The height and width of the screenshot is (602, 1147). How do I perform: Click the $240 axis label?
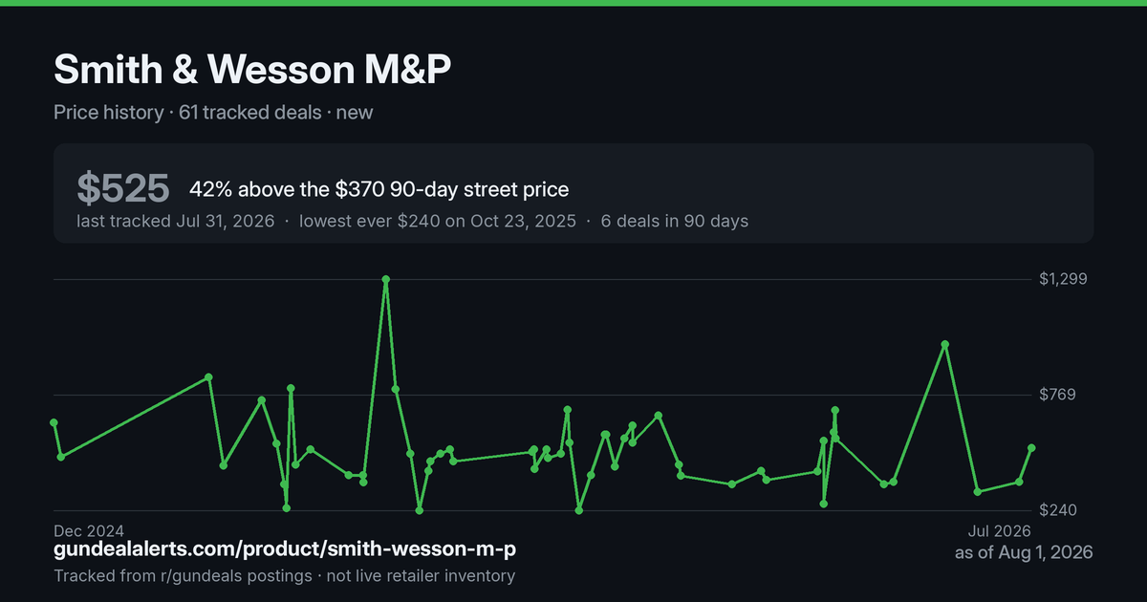tap(1058, 510)
